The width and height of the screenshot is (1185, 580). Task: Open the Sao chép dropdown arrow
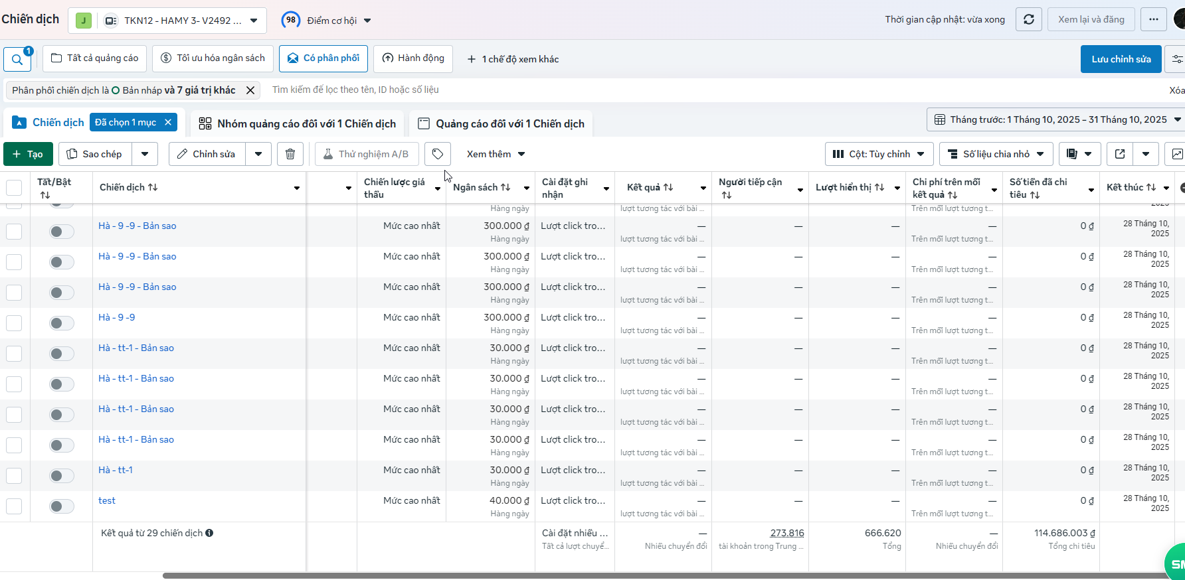pyautogui.click(x=145, y=154)
